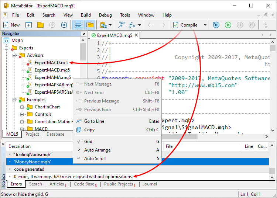Screen dimensions: 277x198
Task: Click the folder search cursor icon
Action: point(103,25)
